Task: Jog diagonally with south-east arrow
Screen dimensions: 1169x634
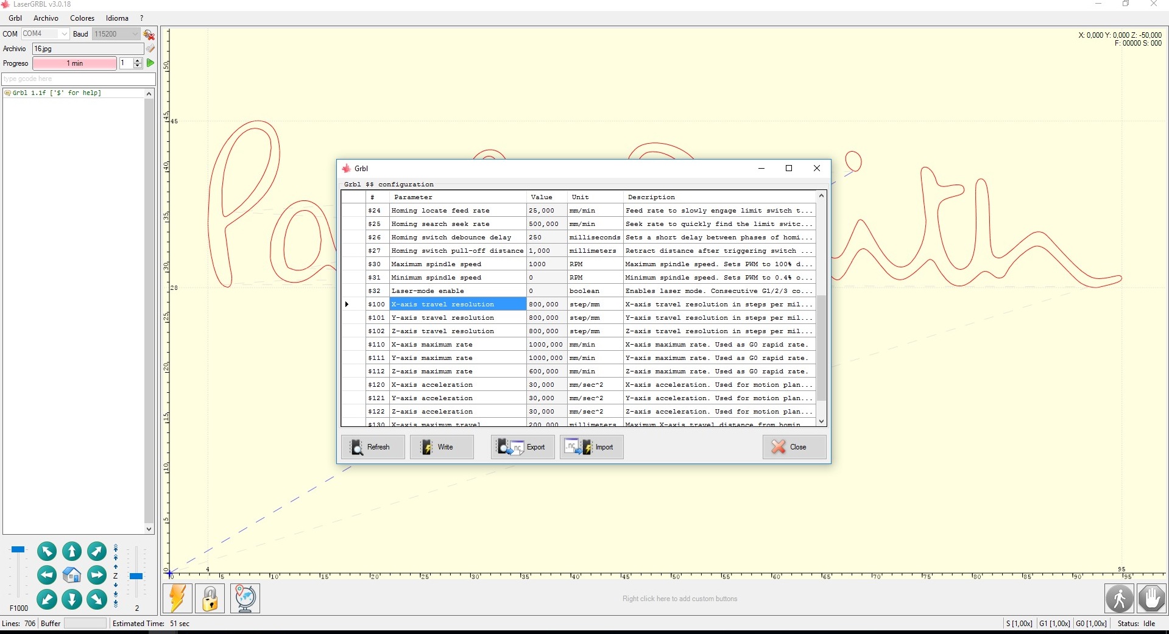Action: (97, 599)
